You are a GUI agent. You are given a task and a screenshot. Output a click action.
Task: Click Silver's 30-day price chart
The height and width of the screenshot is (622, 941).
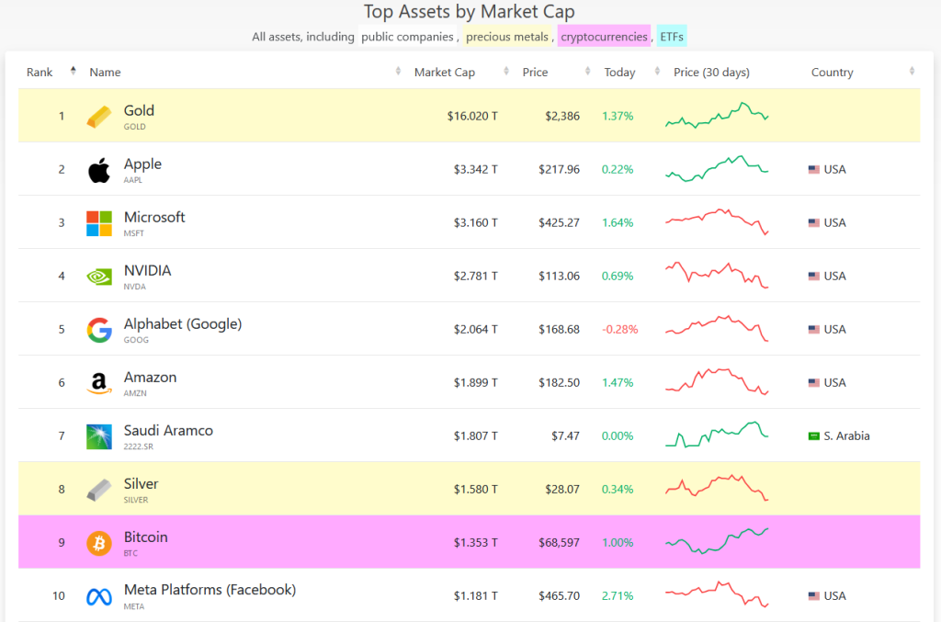717,488
